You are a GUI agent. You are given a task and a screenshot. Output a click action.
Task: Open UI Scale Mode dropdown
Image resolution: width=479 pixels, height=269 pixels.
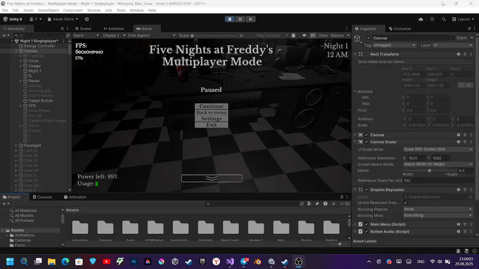[x=437, y=149]
